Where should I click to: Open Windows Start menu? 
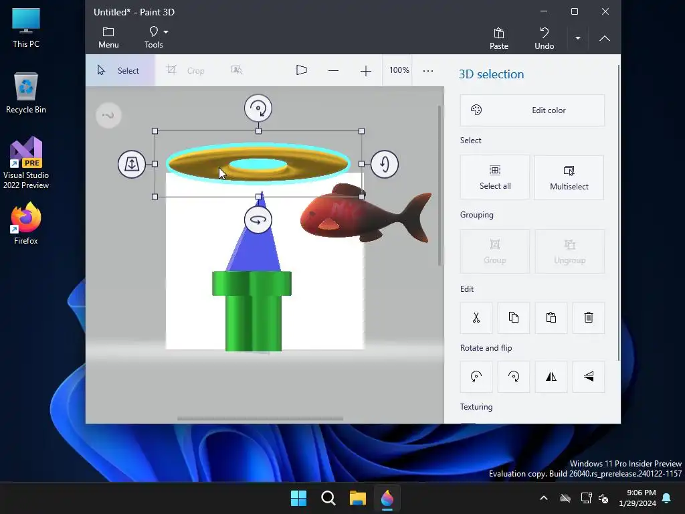click(299, 498)
